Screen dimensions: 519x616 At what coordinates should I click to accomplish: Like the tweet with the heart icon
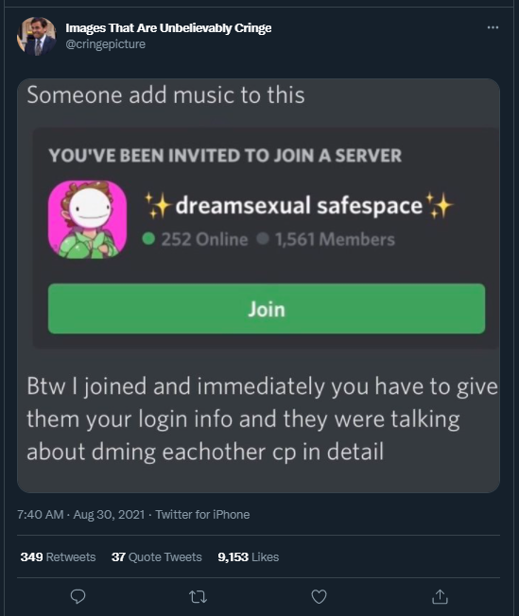tap(319, 597)
